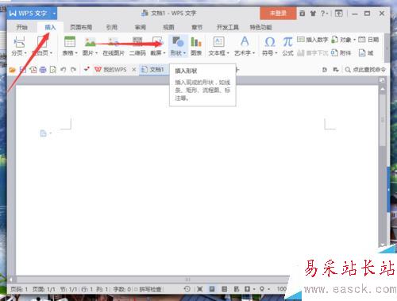Click the full screen view icon in status bar
Viewport: 397px width, 301px height.
click(x=199, y=289)
